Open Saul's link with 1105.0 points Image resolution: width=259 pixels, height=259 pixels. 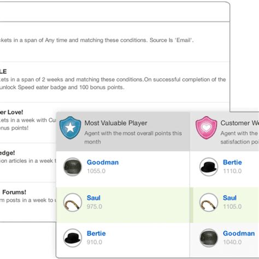pyautogui.click(x=229, y=198)
